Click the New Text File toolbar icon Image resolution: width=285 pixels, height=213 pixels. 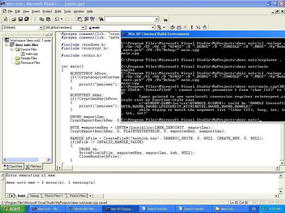tap(6, 19)
